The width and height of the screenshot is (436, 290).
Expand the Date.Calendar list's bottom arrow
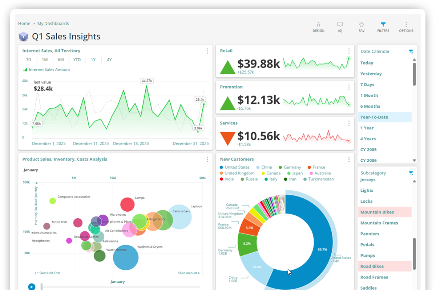(x=414, y=160)
